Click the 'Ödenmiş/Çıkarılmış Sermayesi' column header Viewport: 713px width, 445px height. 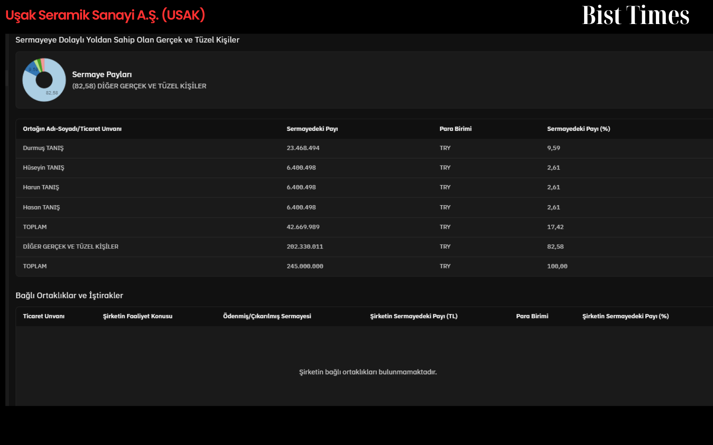tap(267, 316)
